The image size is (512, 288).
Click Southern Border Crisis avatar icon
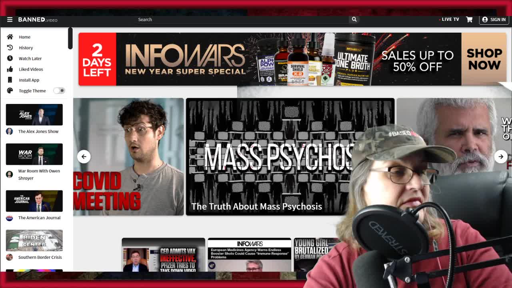pos(10,257)
